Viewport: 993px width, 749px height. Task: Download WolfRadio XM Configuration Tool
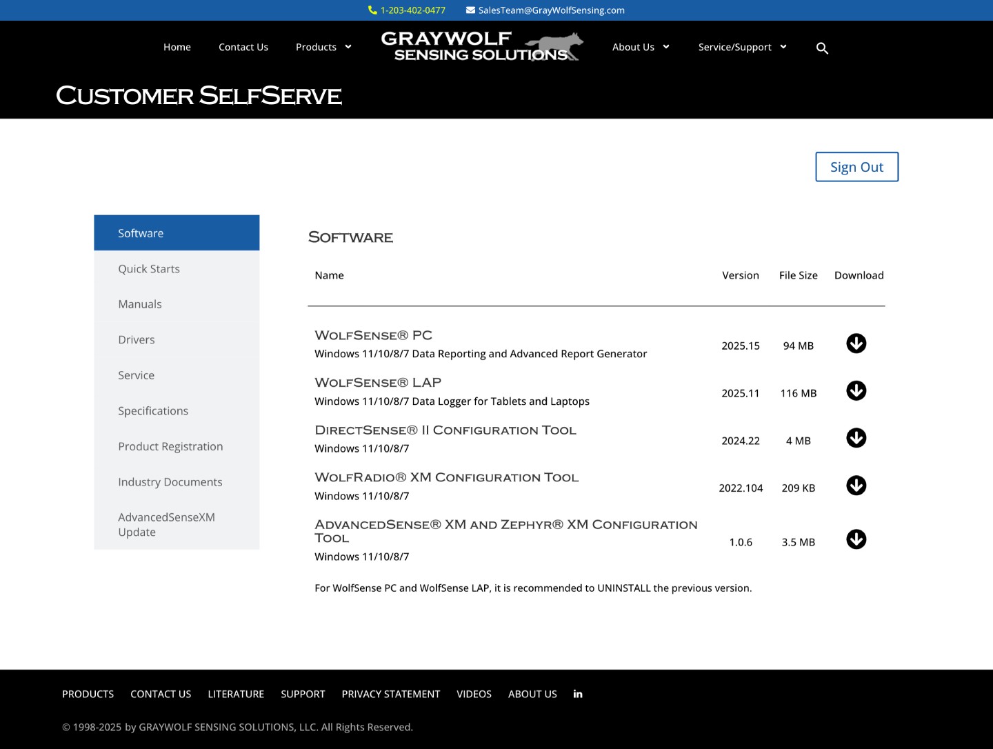[x=856, y=486]
